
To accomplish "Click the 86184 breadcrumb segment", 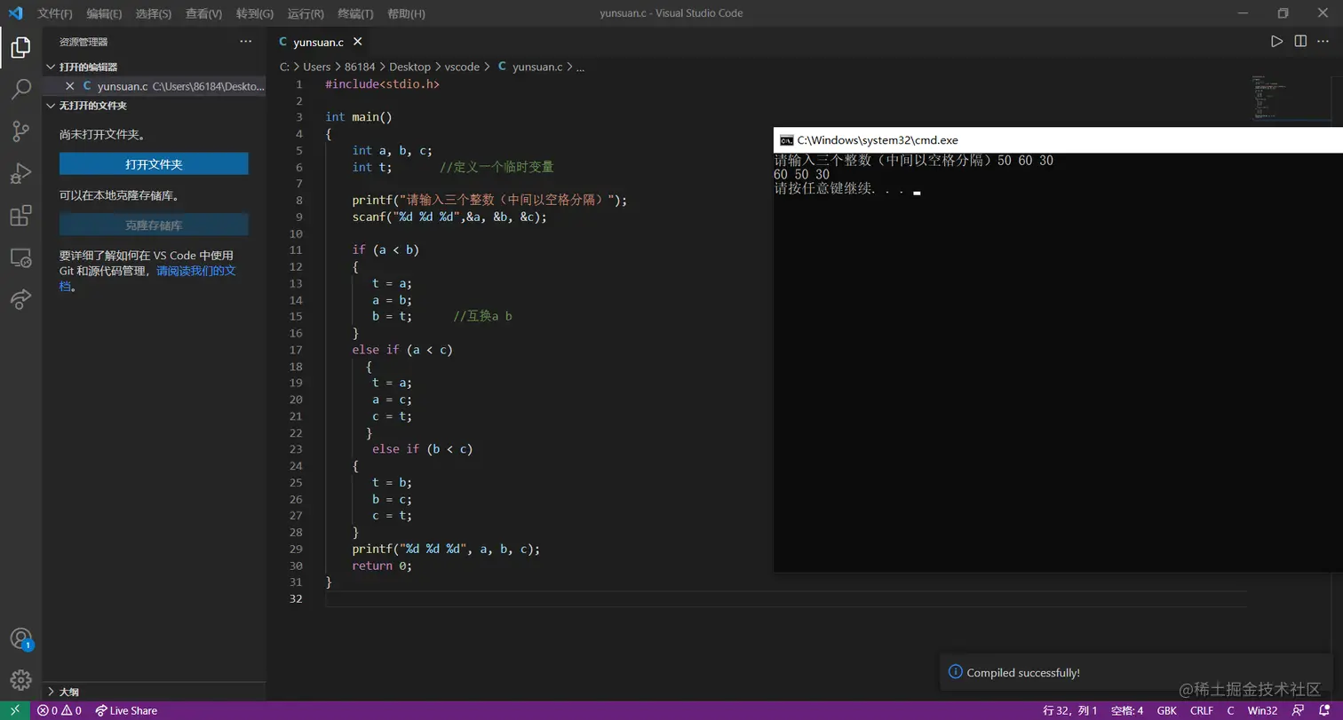I will (360, 67).
